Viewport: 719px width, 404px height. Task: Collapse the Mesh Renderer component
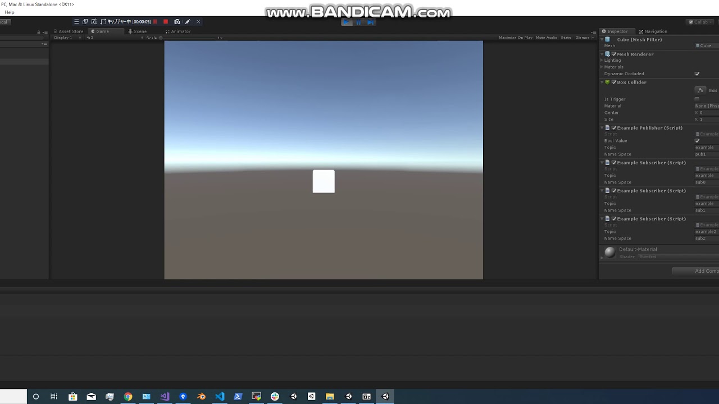pyautogui.click(x=602, y=54)
